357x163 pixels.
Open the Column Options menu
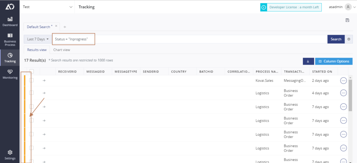click(x=334, y=61)
